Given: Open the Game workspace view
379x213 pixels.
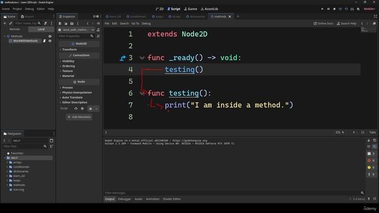Looking at the screenshot, I should tap(191, 9).
